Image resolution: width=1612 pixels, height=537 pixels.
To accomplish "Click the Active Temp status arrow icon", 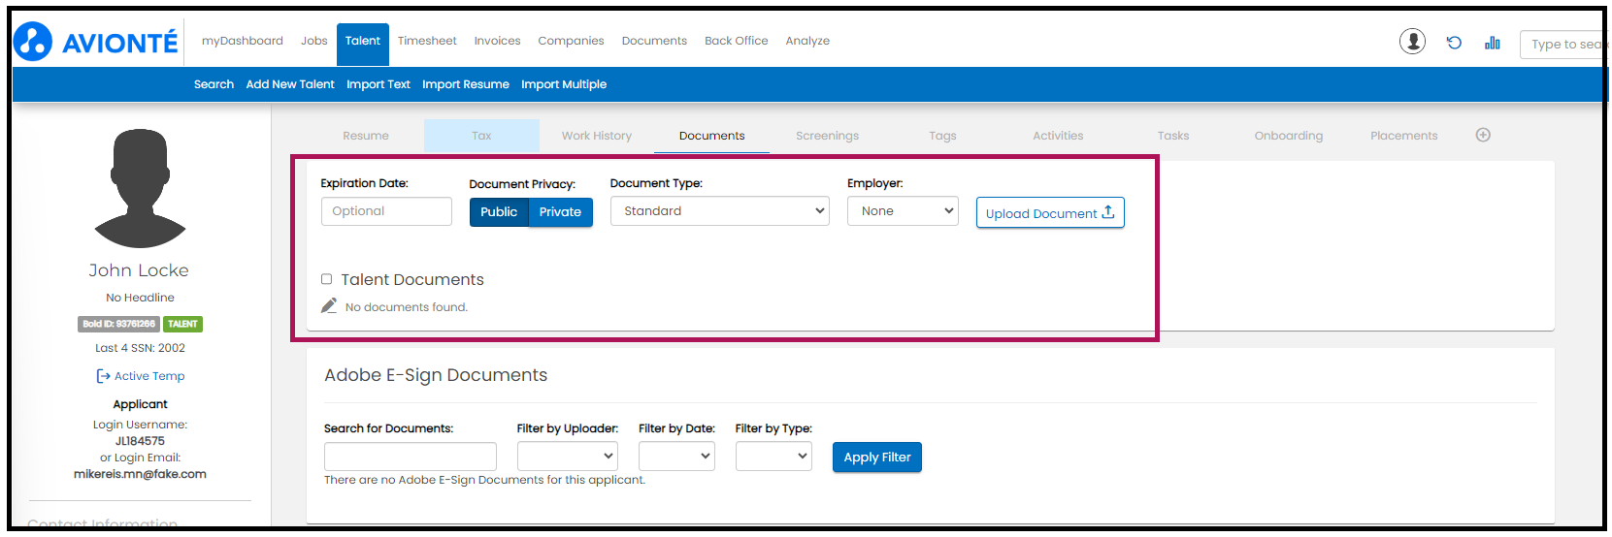I will [103, 376].
